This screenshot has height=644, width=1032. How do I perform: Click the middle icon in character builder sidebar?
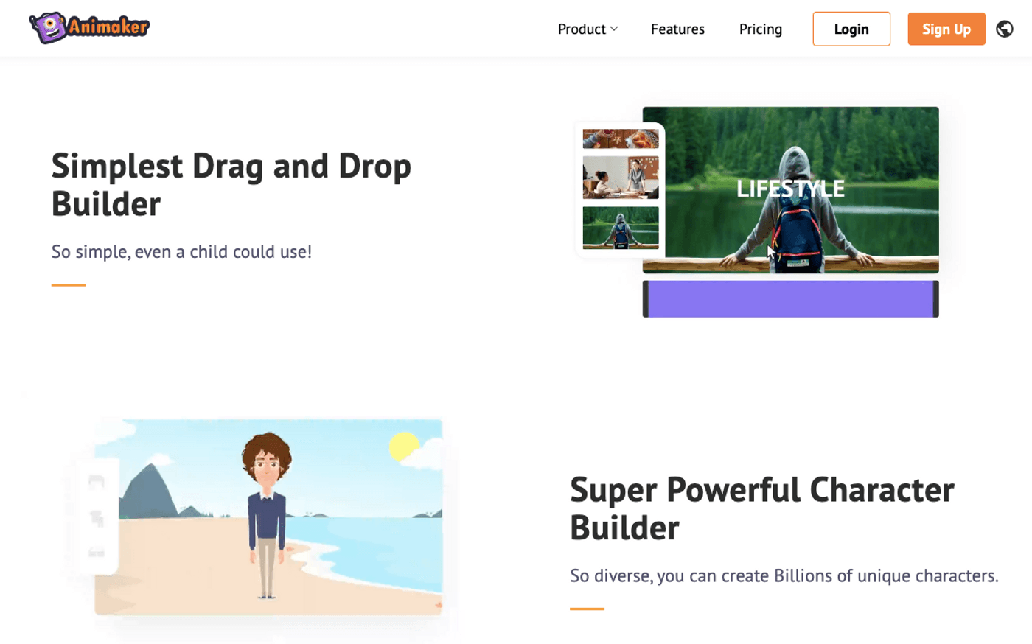tap(97, 519)
